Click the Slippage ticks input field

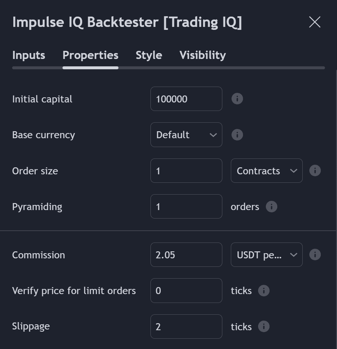[x=186, y=327]
